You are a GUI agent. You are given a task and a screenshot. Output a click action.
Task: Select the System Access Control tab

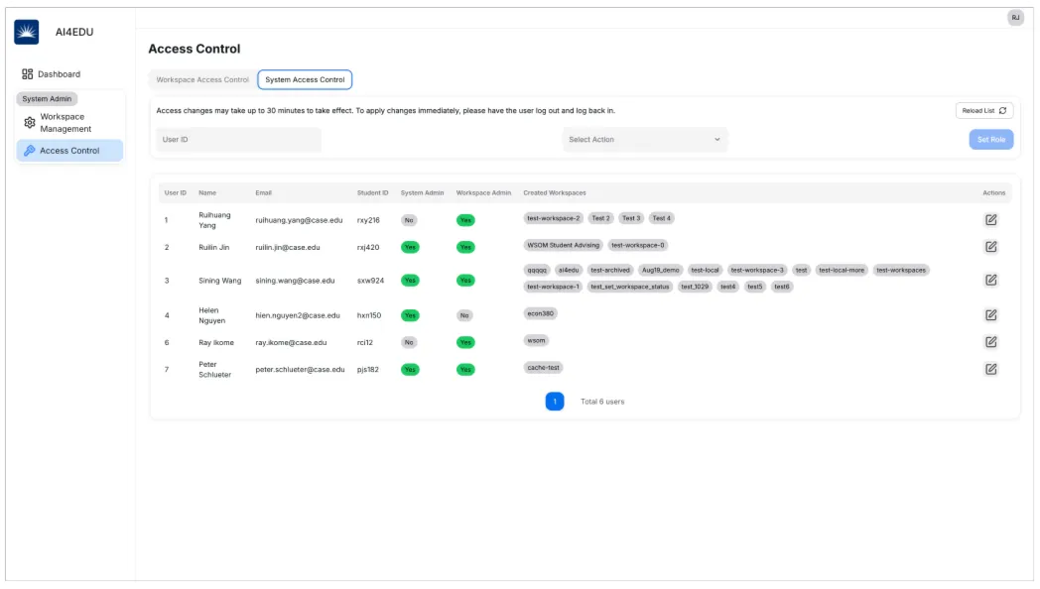click(x=305, y=79)
